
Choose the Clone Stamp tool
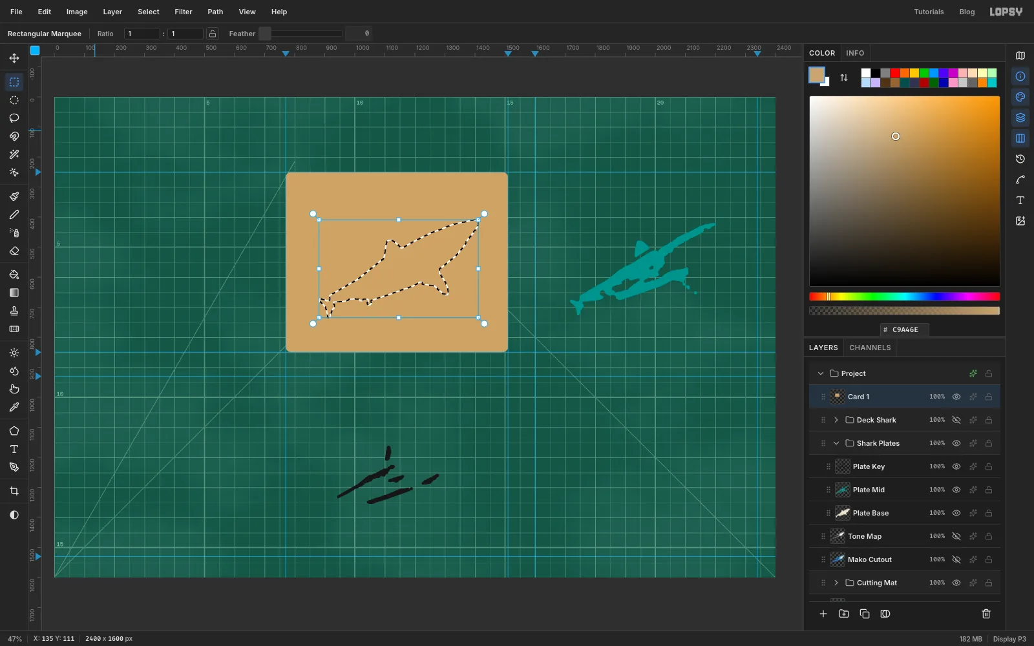pyautogui.click(x=14, y=311)
